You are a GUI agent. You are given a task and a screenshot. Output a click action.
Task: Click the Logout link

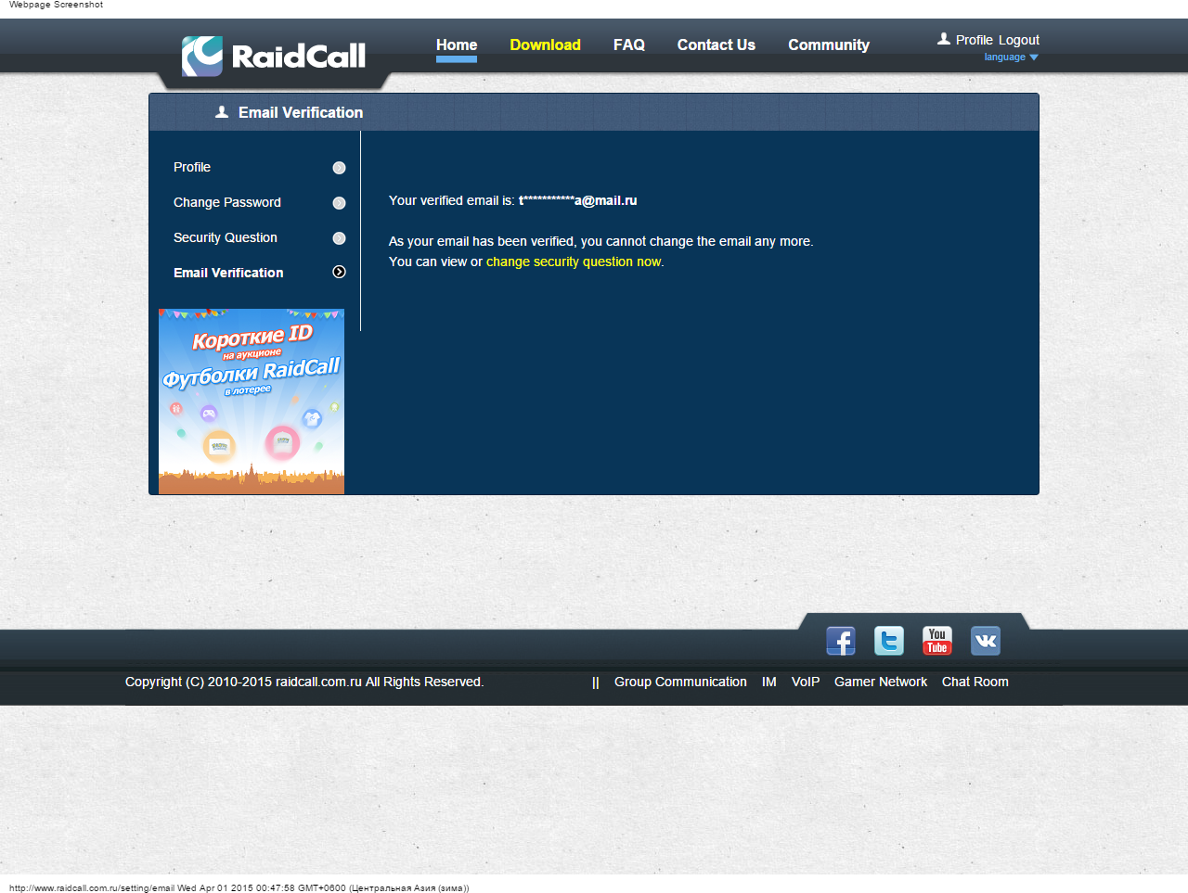1019,40
